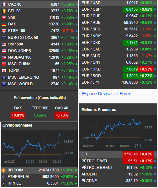Open the Matières Premières section header
158x188 pixels.
pos(99,110)
